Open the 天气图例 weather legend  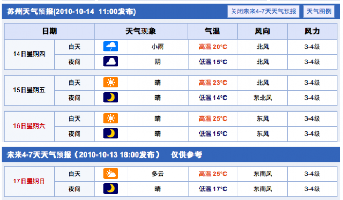[319, 11]
